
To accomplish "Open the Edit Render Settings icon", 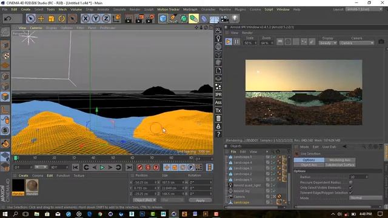I will 150,19.
